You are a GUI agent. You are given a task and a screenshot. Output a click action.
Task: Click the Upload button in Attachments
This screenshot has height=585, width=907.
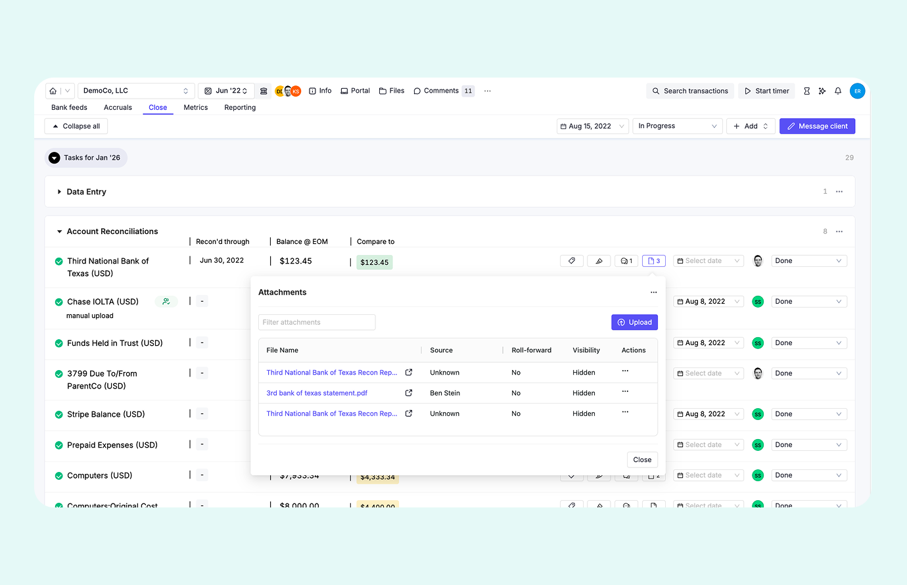(634, 322)
